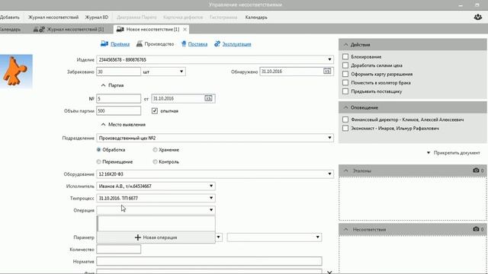
Task: Check Доработать силами цеха
Action: (345, 65)
